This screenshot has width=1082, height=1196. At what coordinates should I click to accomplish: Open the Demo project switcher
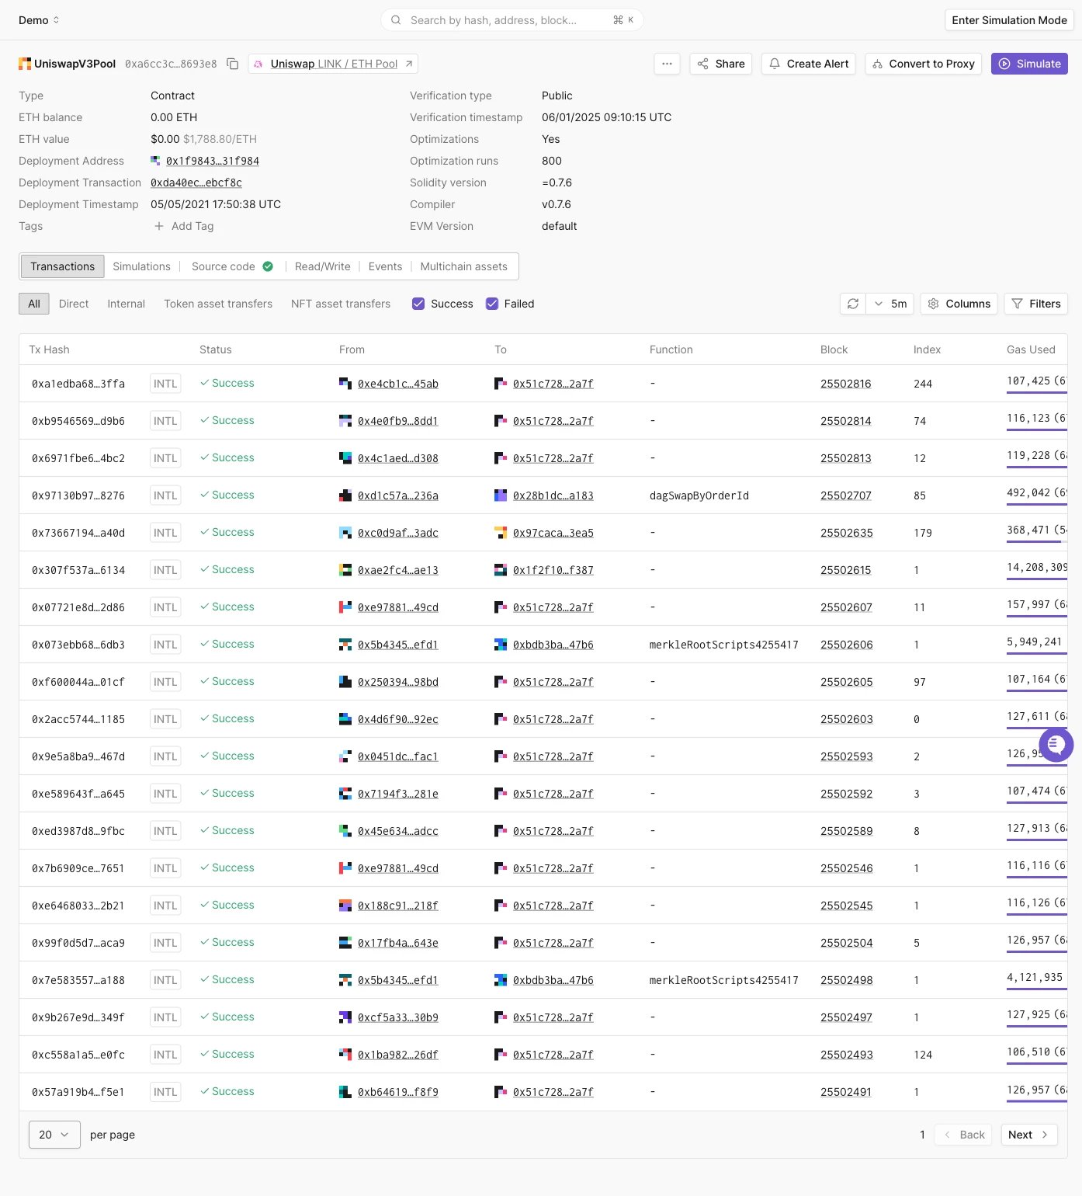point(39,20)
